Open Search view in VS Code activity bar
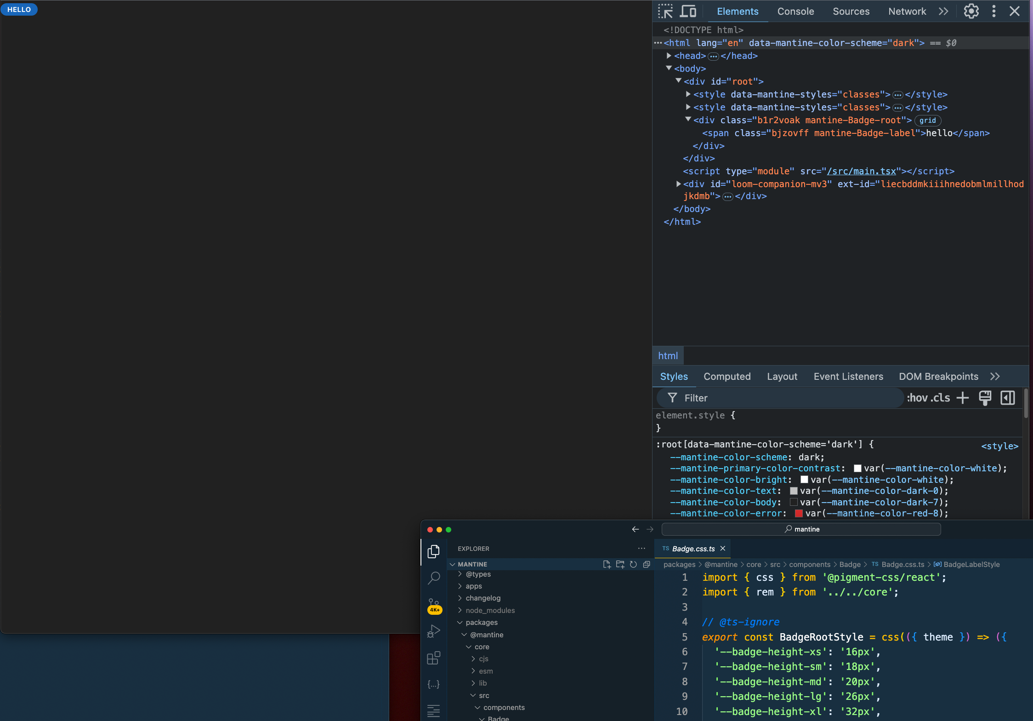This screenshot has width=1033, height=721. point(433,578)
